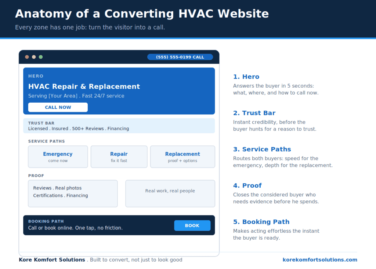
Task: Click the '1. Hero' heading
Action: coord(246,77)
